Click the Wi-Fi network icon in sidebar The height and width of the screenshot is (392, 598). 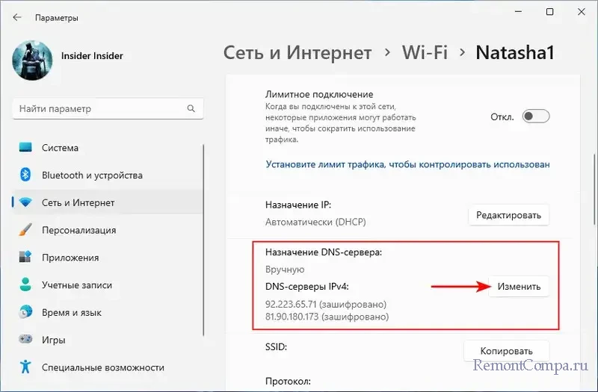[26, 203]
